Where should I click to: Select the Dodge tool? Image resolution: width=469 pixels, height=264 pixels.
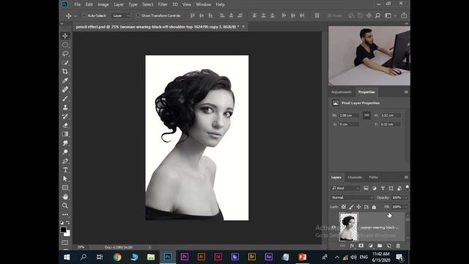[65, 152]
